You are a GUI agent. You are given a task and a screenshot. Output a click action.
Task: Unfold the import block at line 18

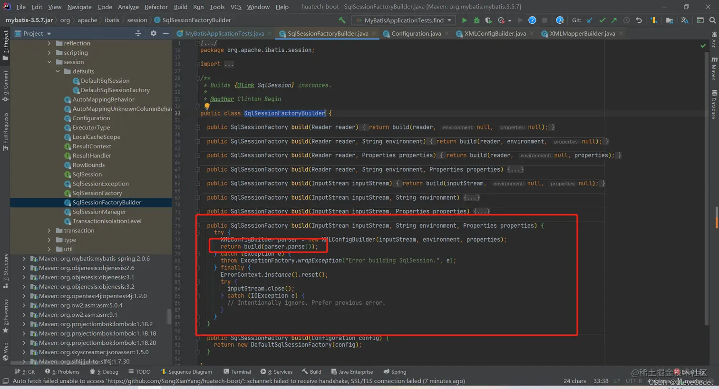pos(198,64)
